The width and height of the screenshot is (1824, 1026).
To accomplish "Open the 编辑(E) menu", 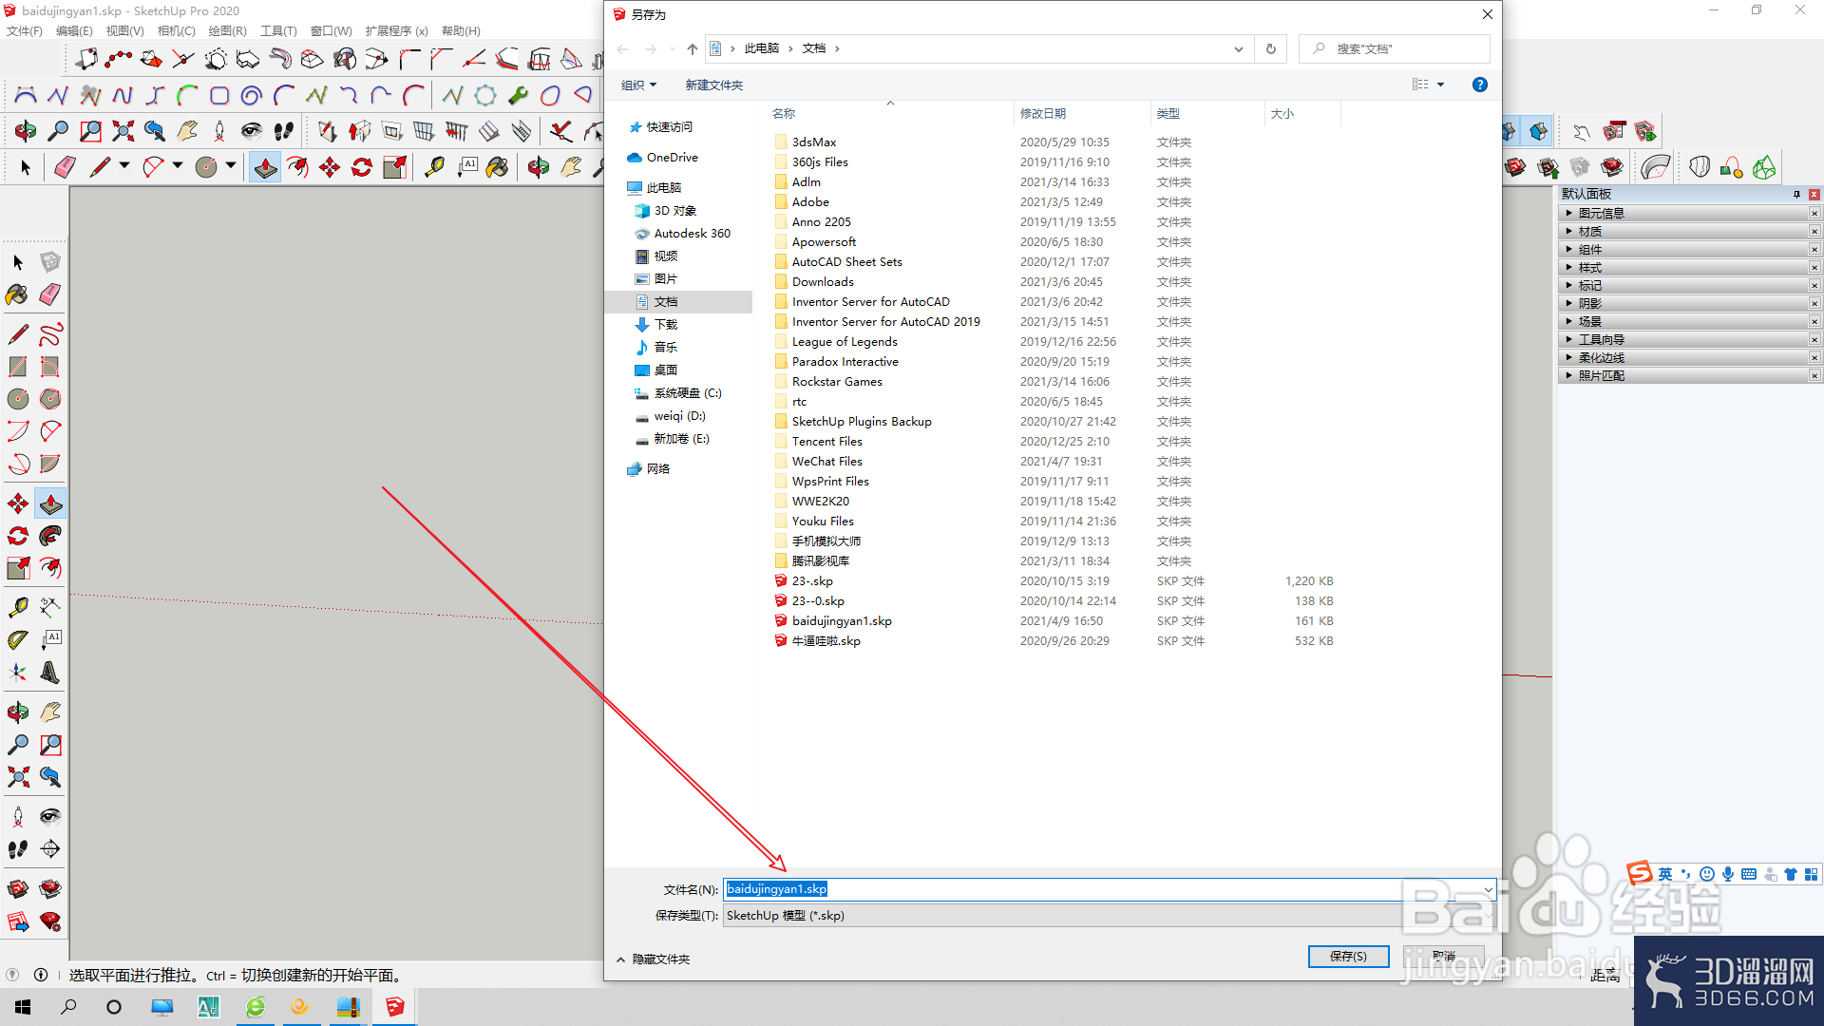I will click(x=74, y=30).
